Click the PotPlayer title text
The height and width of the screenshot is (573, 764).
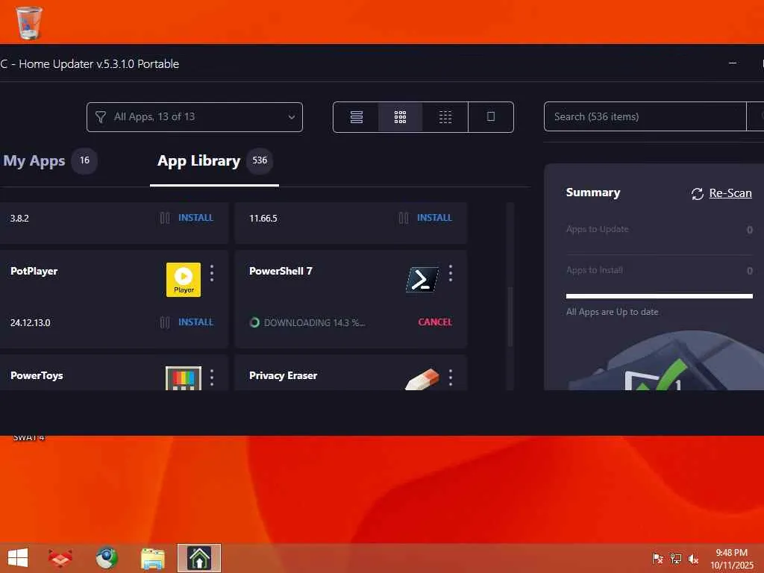coord(34,271)
